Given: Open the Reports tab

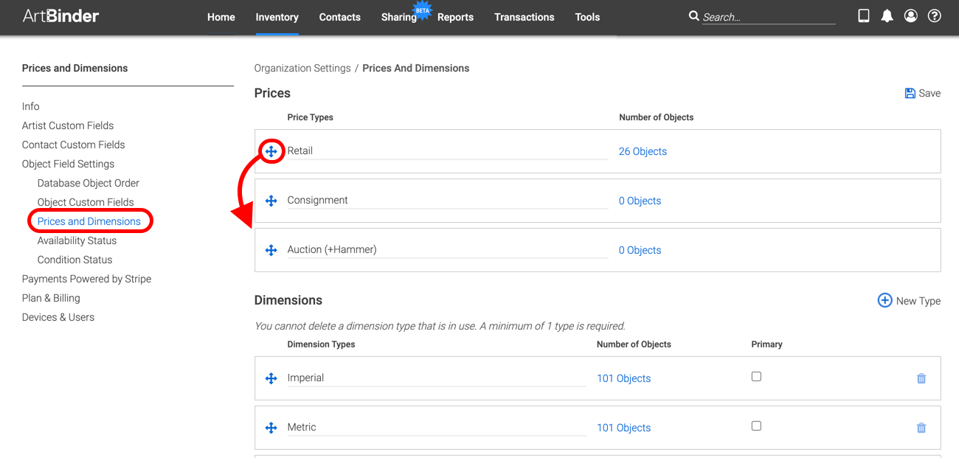Looking at the screenshot, I should [455, 17].
